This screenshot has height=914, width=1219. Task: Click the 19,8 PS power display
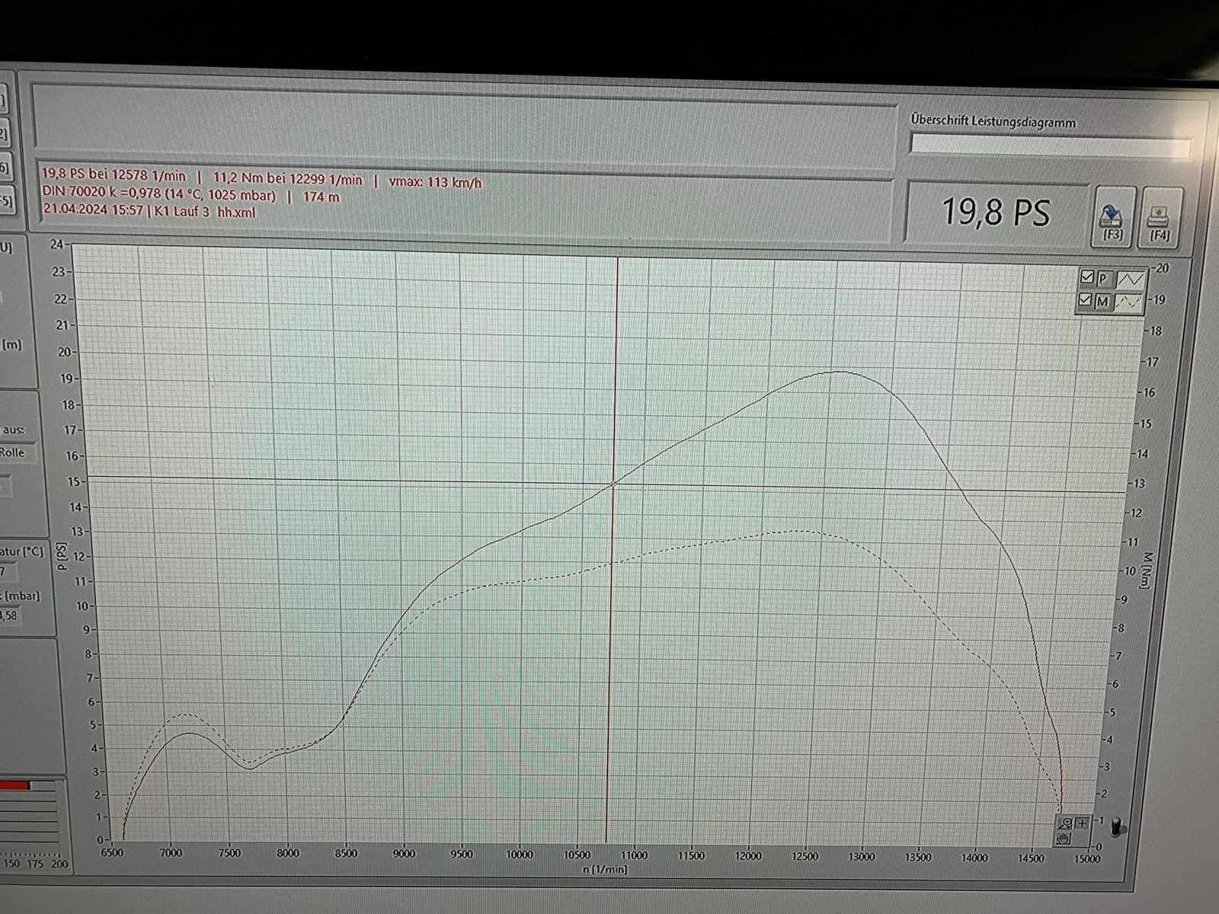(x=996, y=213)
